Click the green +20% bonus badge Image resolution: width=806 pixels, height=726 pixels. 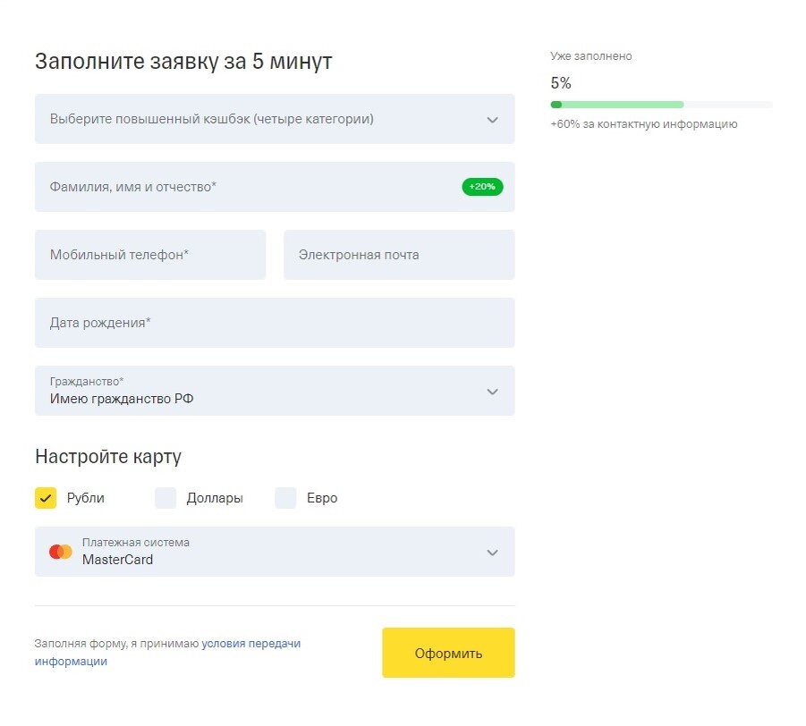[x=482, y=188]
